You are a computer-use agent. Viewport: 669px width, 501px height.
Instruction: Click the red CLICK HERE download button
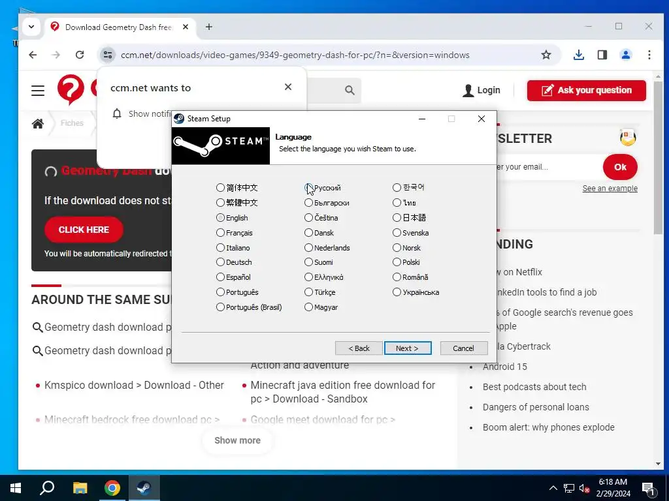(84, 230)
